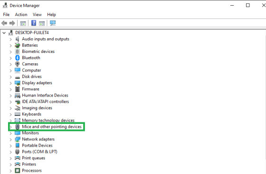
Task: Click the Show/Hide Action Pane toolbar icon
Action: tap(42, 23)
